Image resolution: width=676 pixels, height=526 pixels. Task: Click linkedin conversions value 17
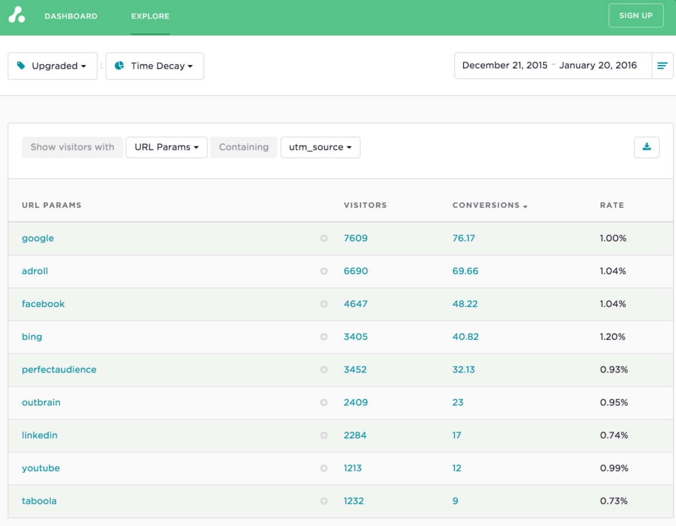tap(457, 435)
